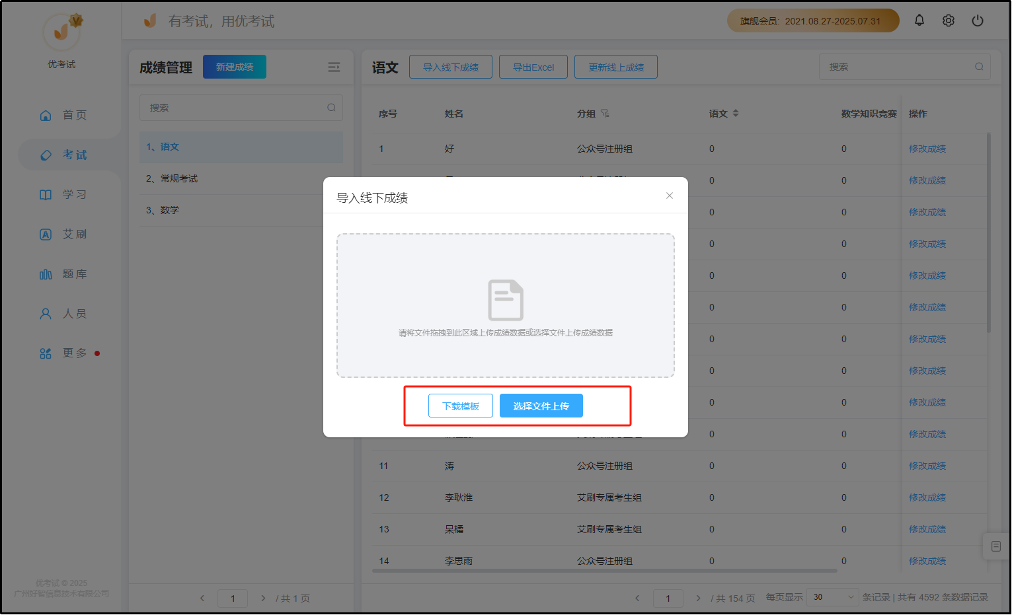Viewport: 1012px width, 615px height.
Task: Click the 数学知识竞赛 column header
Action: click(869, 114)
